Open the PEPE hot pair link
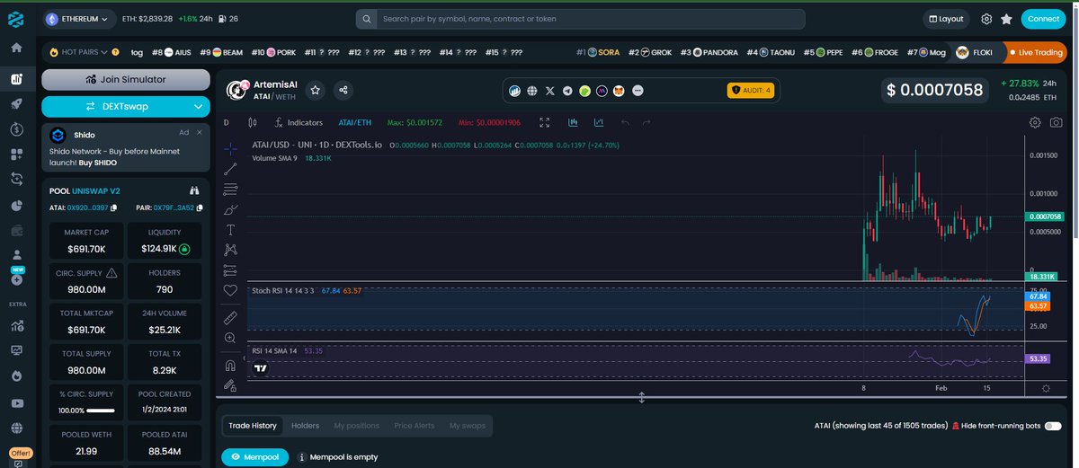This screenshot has width=1079, height=468. [823, 52]
